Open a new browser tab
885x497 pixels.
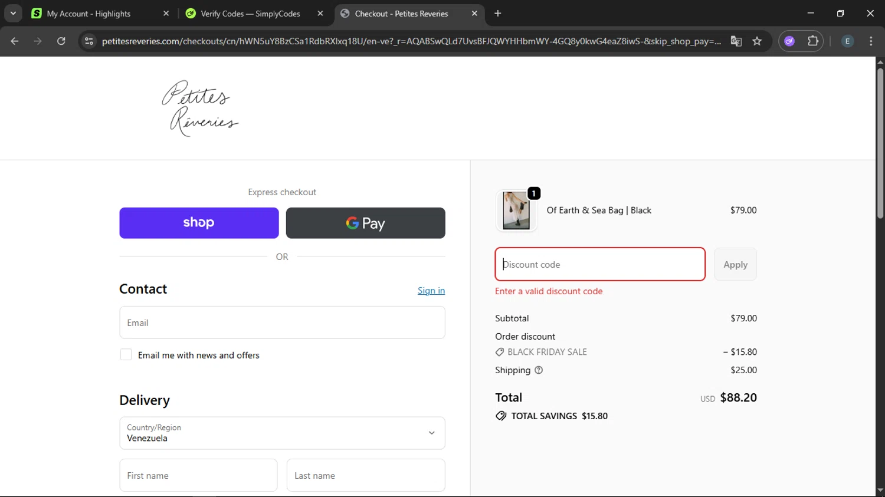tap(498, 14)
